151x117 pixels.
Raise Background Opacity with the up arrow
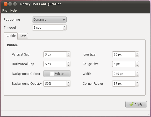coord(68,82)
